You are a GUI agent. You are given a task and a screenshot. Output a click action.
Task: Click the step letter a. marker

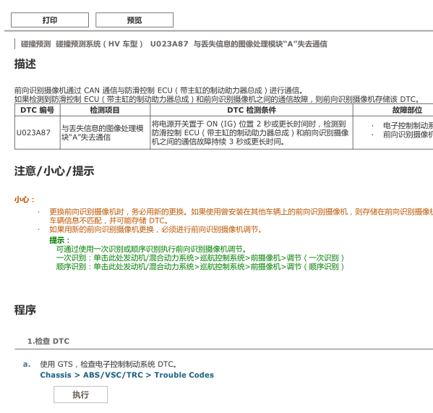(27, 364)
